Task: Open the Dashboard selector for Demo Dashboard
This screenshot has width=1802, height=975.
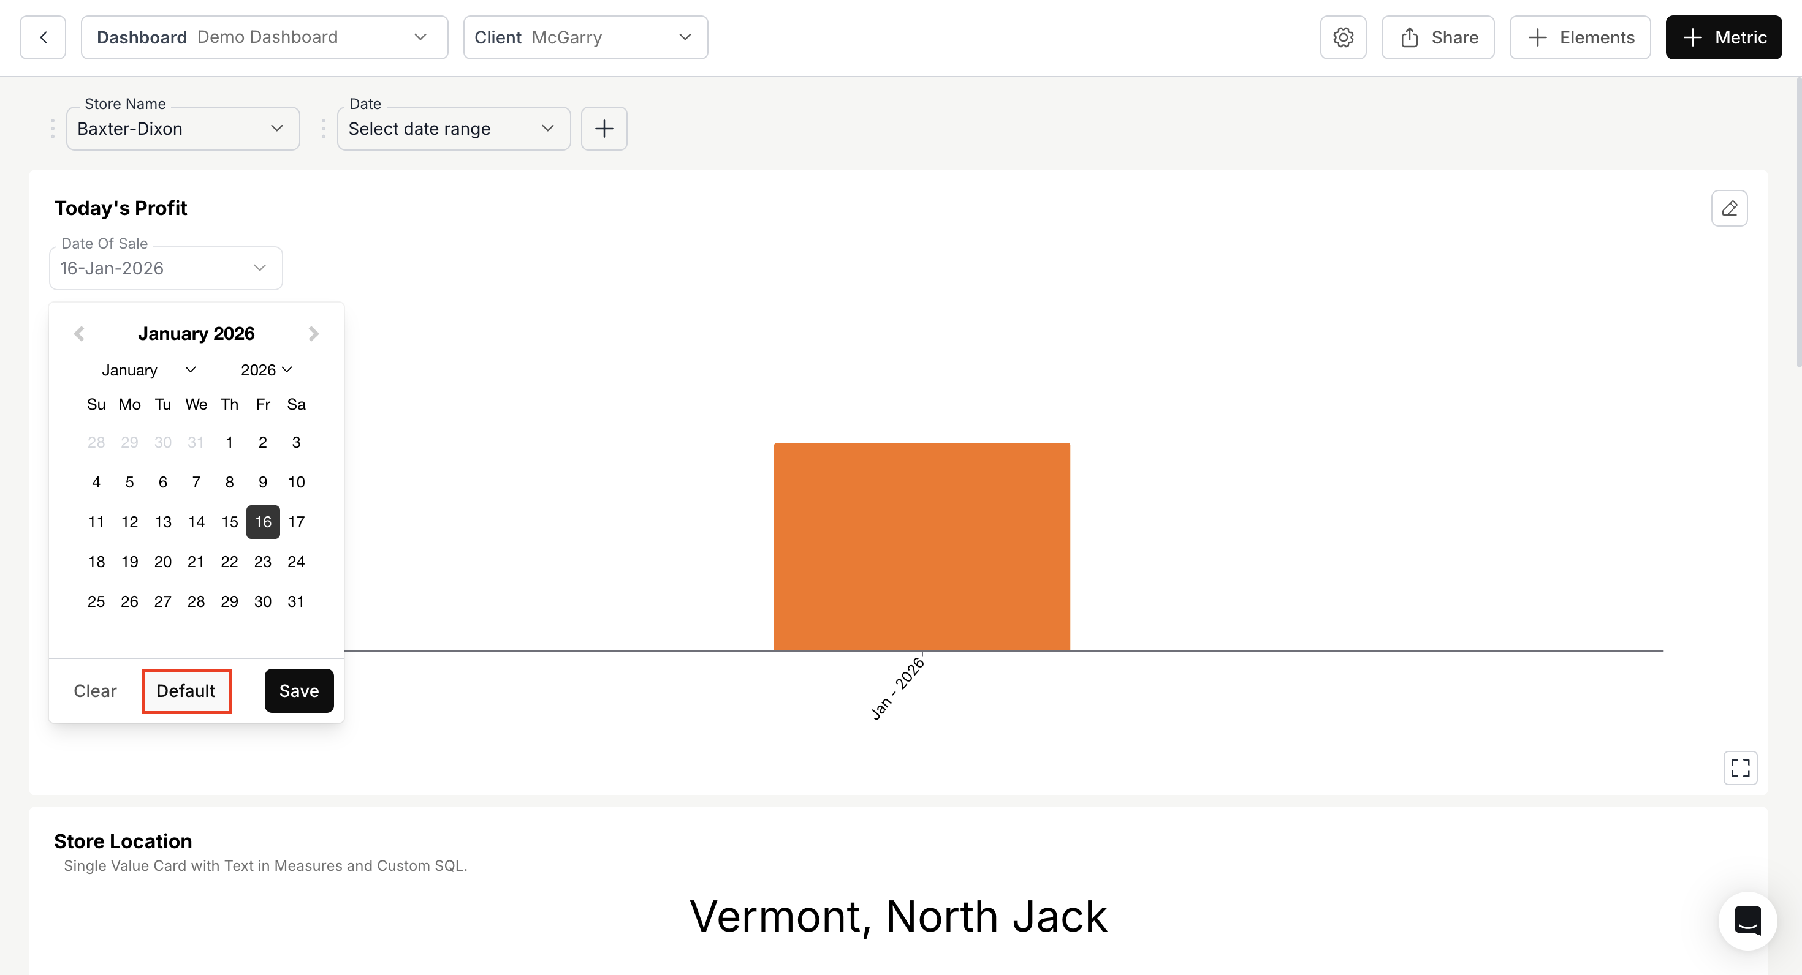Action: [264, 37]
